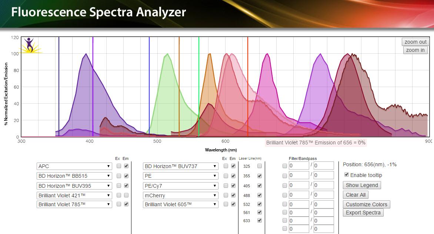This screenshot has height=234, width=434.
Task: Turn off the 488 nm laser line
Action: pos(260,195)
